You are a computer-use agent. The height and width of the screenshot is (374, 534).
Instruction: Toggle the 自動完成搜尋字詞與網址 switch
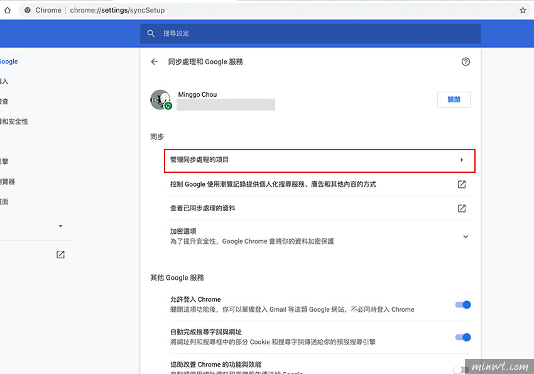pyautogui.click(x=463, y=337)
